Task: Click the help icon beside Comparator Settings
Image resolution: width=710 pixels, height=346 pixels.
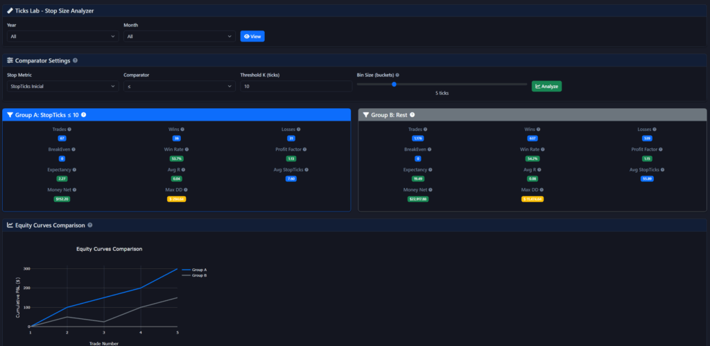Action: (x=75, y=60)
